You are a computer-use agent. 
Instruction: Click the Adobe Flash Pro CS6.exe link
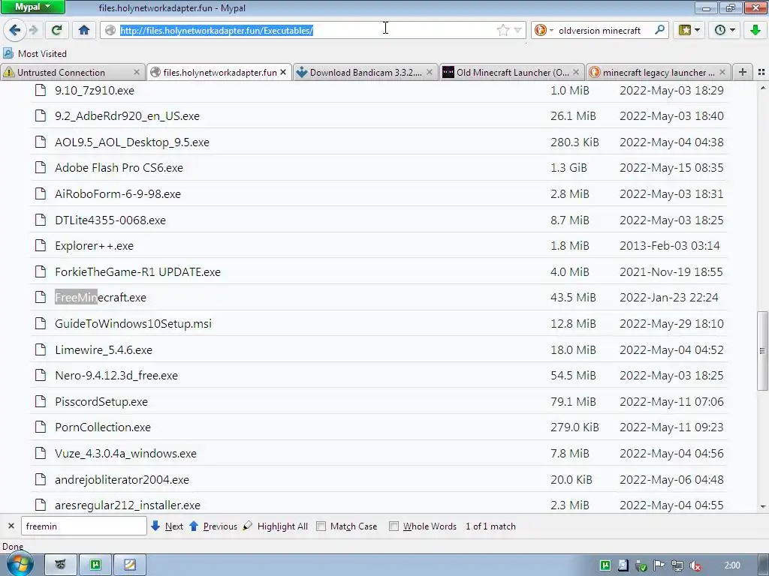point(119,167)
